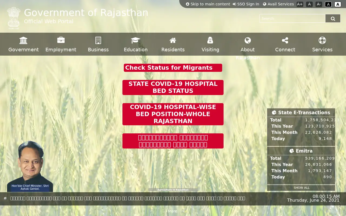Open State COVID-19 Hospital Bed Status

(173, 87)
